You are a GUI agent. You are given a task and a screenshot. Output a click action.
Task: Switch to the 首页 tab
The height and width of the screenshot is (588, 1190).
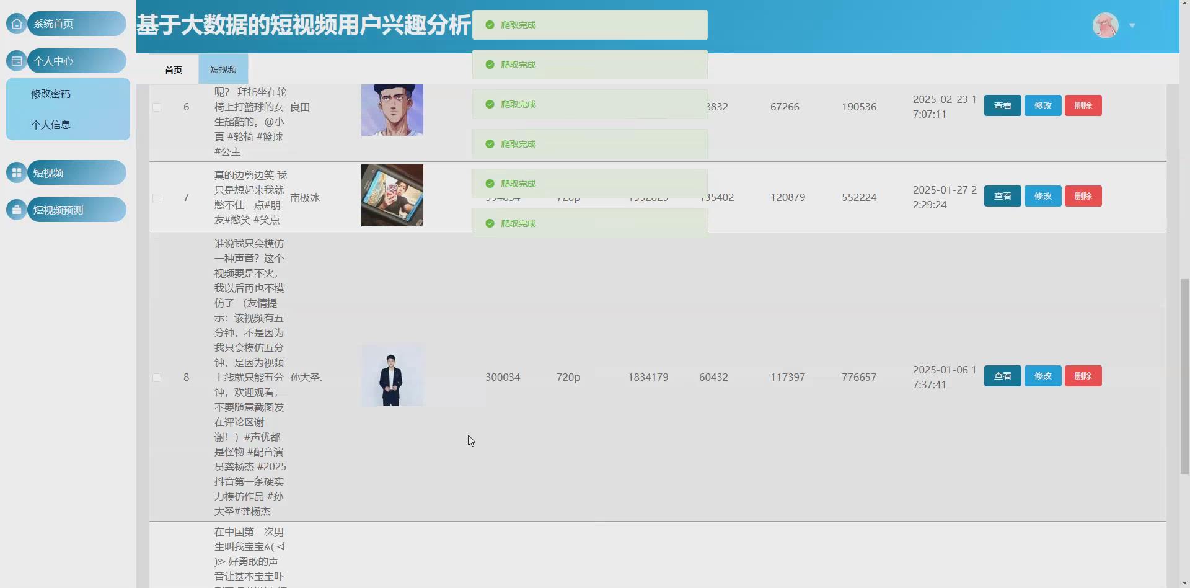pyautogui.click(x=174, y=69)
